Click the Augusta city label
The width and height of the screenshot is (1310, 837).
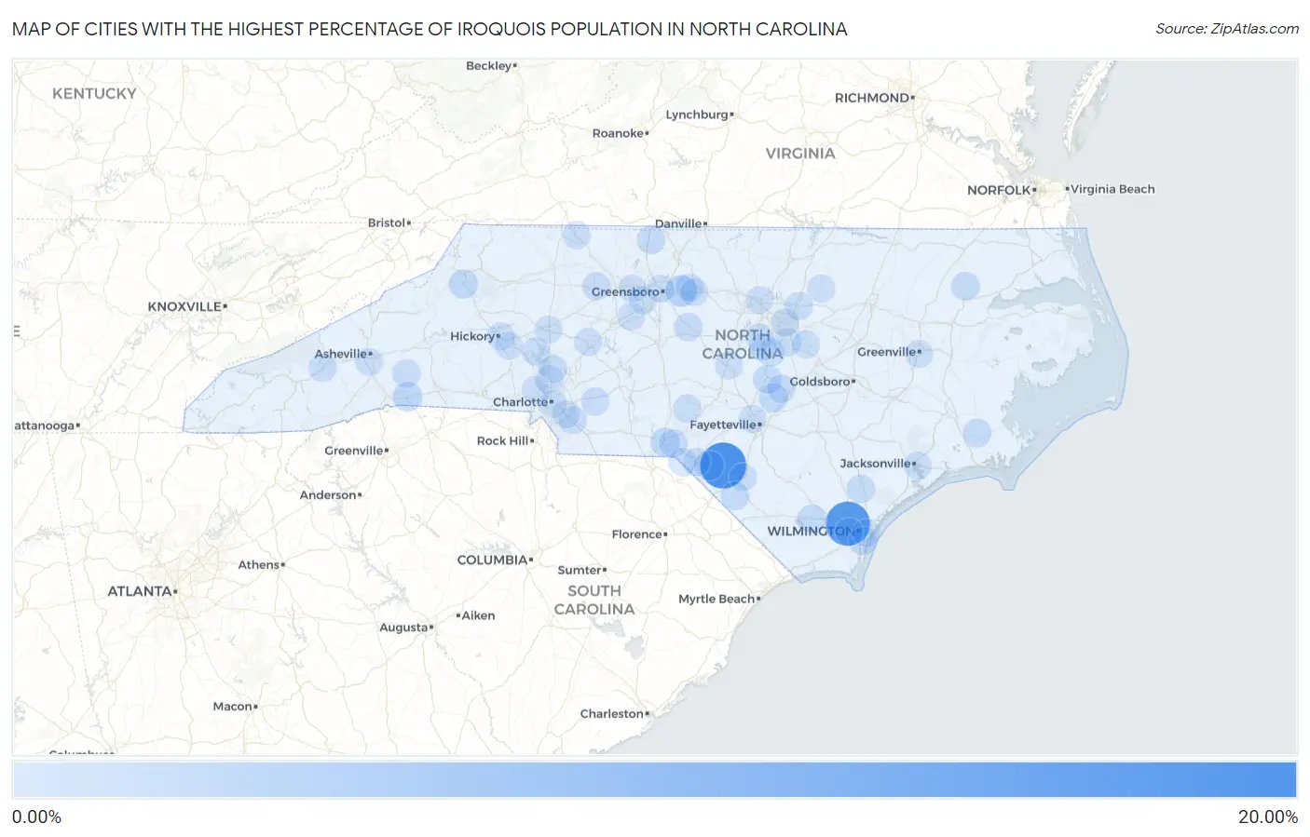click(x=403, y=627)
